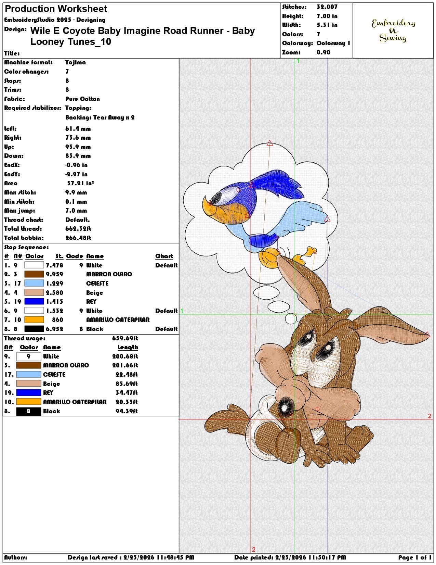436x565 pixels.
Task: Click the design name Wile E Coyote text
Action: tap(143, 36)
